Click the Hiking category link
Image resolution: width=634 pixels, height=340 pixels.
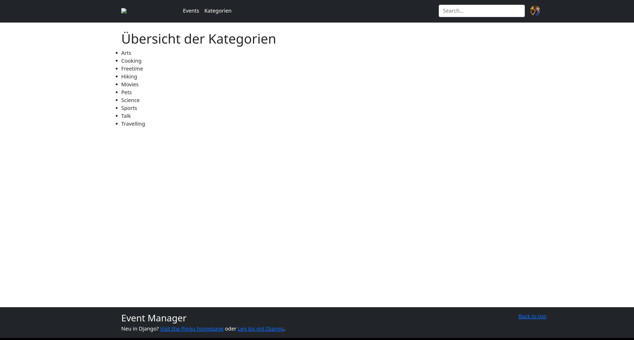129,76
